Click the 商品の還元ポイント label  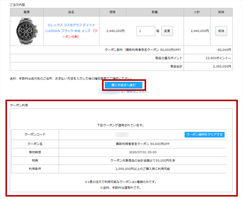pos(169,58)
